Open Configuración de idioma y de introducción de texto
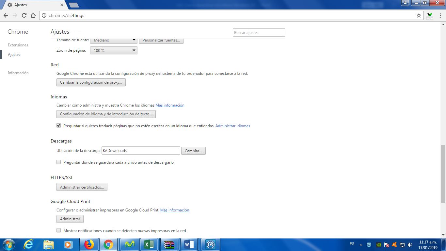The image size is (446, 251). [x=106, y=114]
